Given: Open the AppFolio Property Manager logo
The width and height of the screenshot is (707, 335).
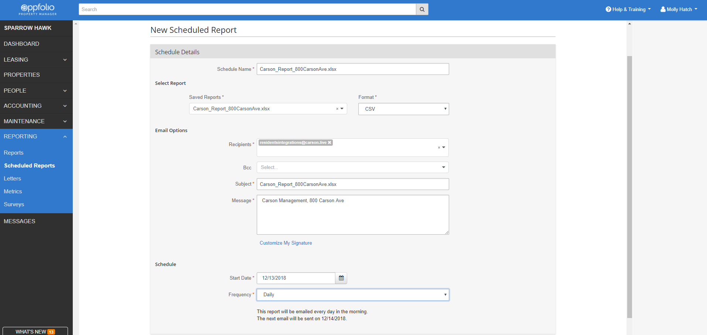Looking at the screenshot, I should click(x=38, y=10).
